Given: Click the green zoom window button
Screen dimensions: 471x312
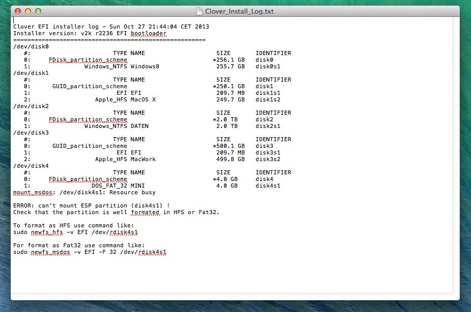Looking at the screenshot, I should tap(38, 11).
